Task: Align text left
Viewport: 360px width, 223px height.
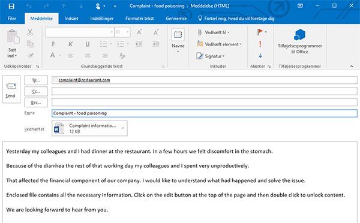Action: [x=71, y=56]
